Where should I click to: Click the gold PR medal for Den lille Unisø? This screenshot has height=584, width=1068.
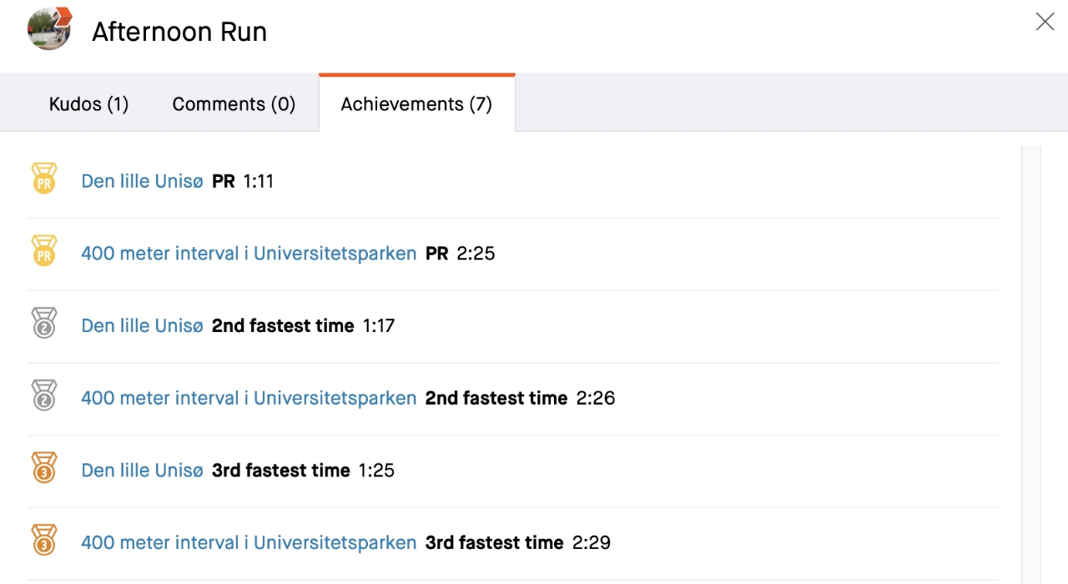coord(43,179)
